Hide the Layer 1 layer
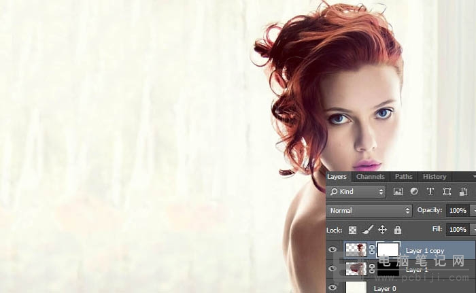 (333, 269)
